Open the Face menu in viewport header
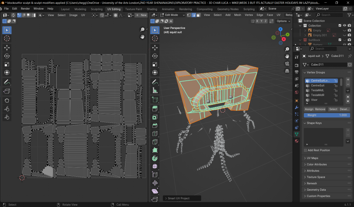354x207 pixels. [x=270, y=15]
